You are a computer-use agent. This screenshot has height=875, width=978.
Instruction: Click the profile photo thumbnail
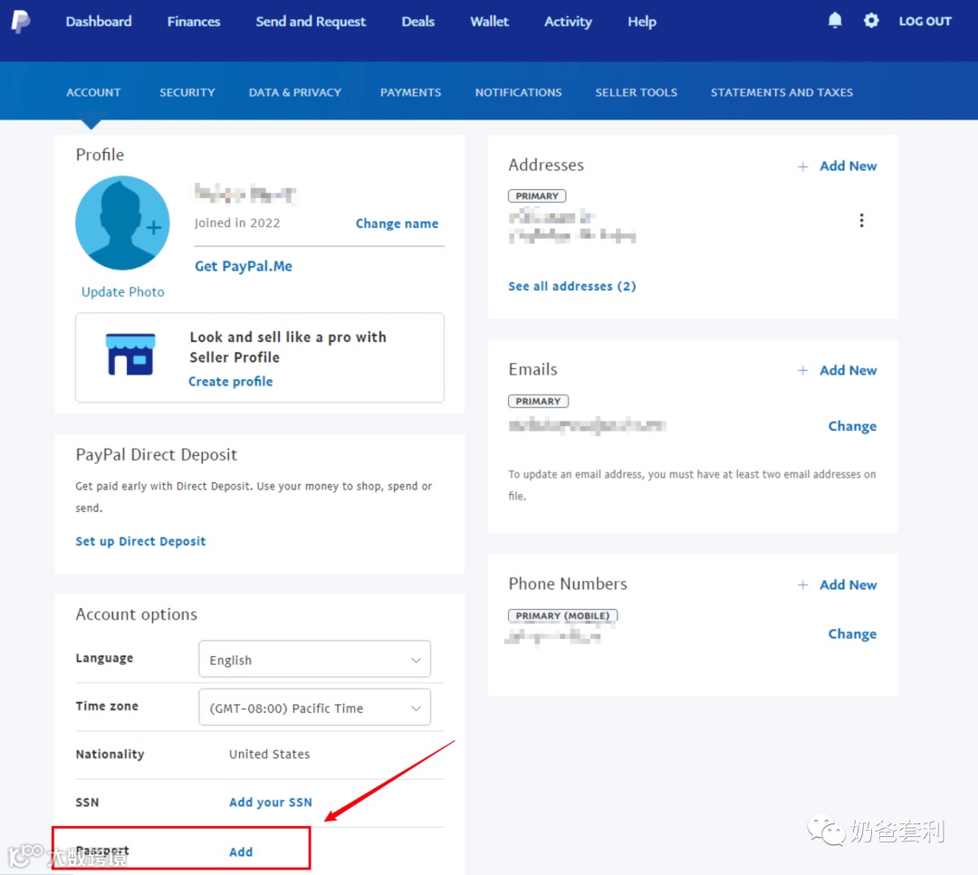122,223
